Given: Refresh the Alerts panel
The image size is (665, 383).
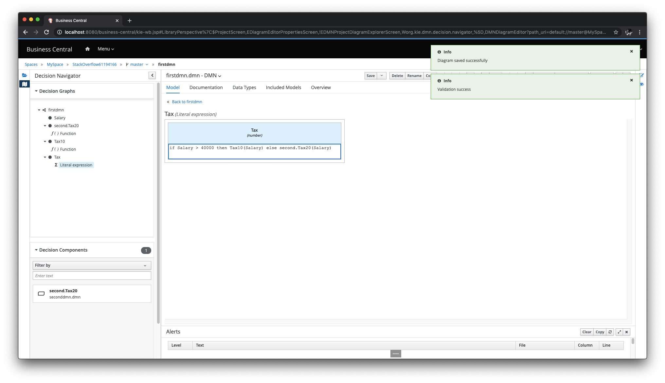Looking at the screenshot, I should click(610, 332).
